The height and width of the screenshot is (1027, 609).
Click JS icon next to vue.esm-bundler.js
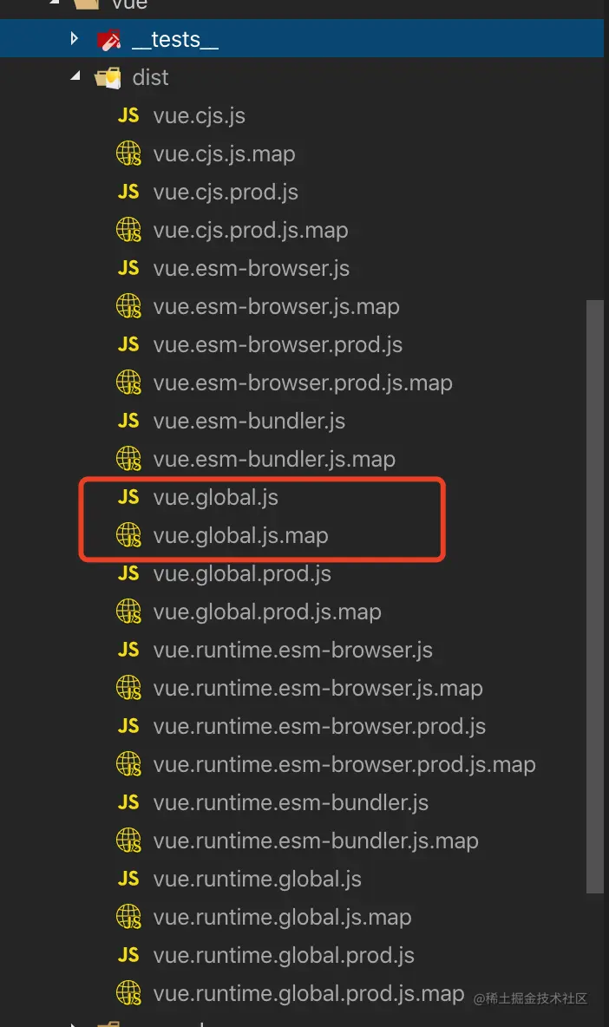[128, 421]
